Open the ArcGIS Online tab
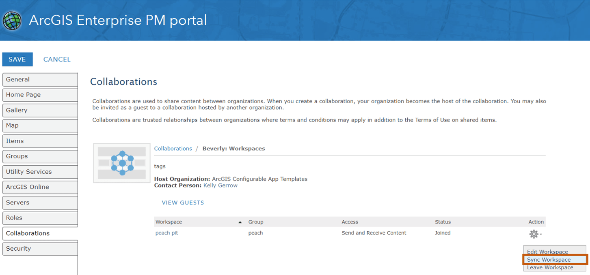 point(40,187)
